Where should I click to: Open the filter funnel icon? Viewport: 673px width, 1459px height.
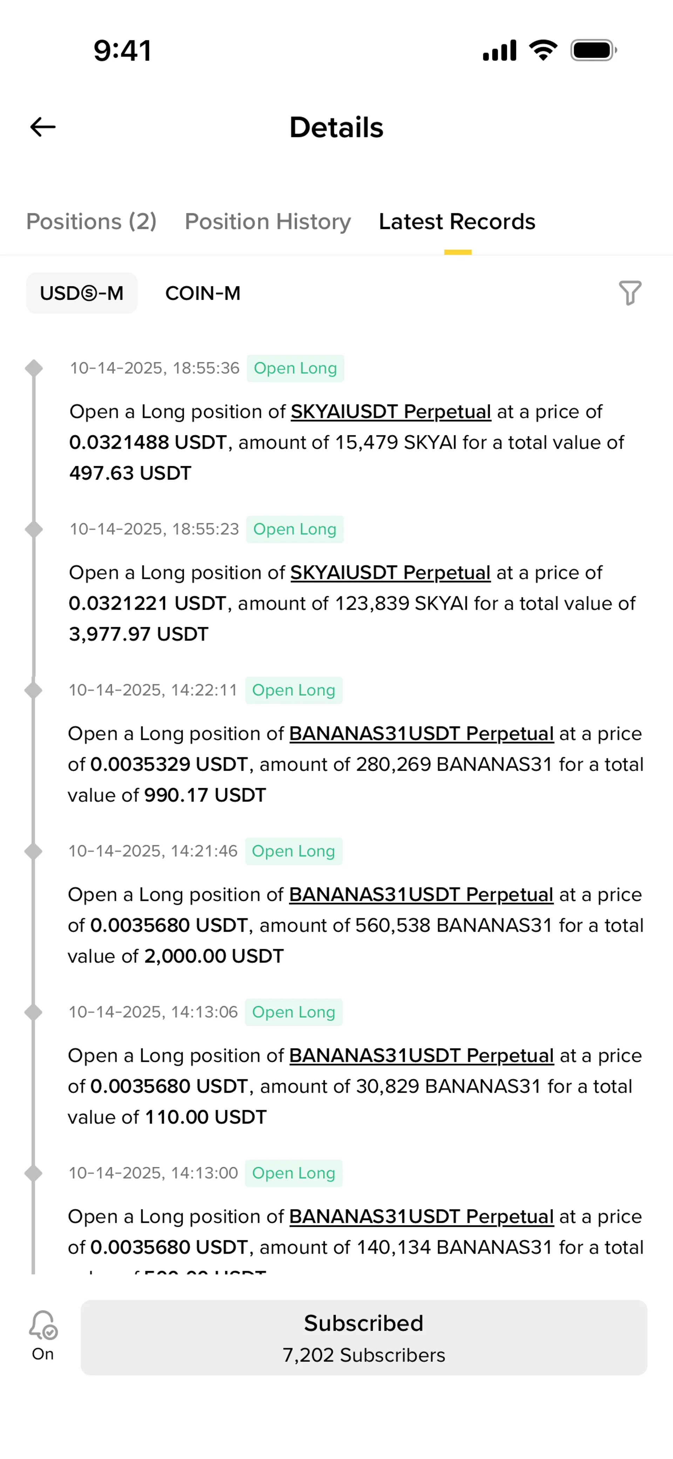point(630,293)
